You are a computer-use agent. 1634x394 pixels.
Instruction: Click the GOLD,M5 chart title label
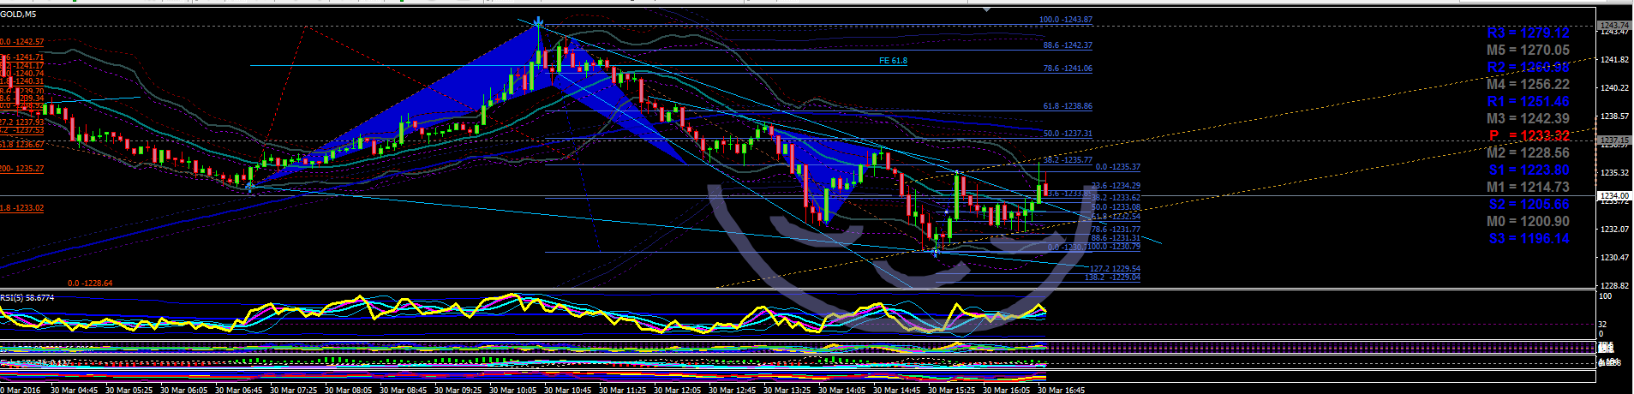[19, 15]
